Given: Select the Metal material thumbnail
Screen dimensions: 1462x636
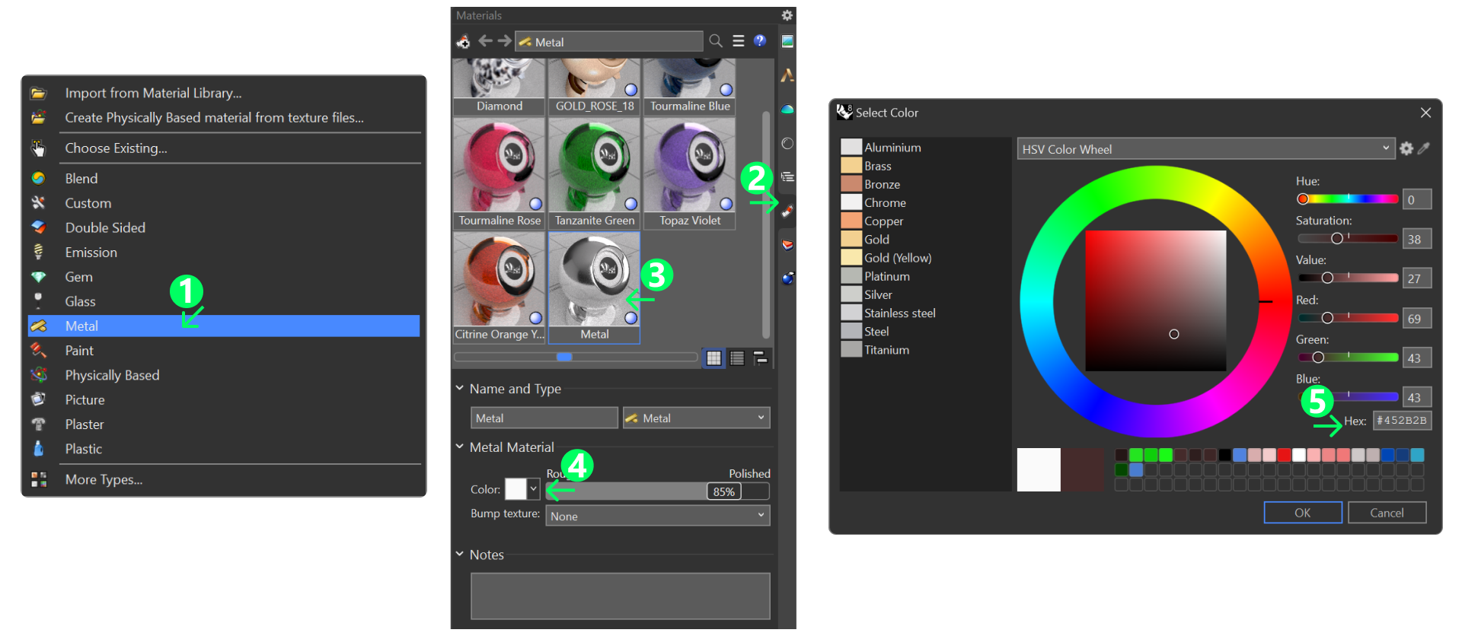Looking at the screenshot, I should coord(595,288).
